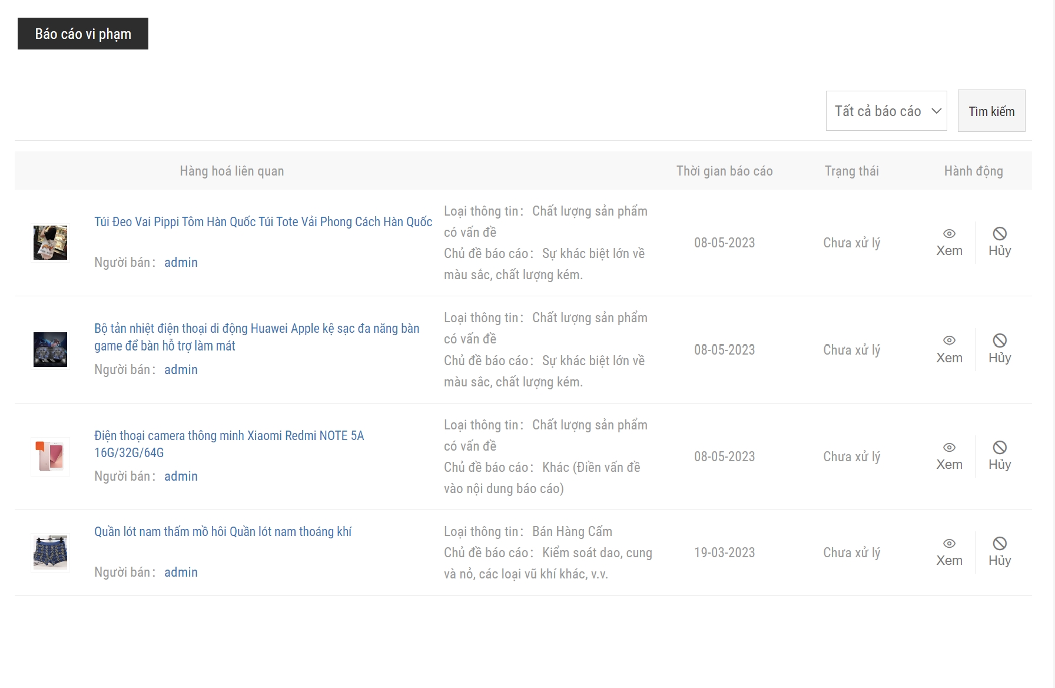The width and height of the screenshot is (1055, 688).
Task: Click admin seller link for Xiaomi phone
Action: pos(181,476)
